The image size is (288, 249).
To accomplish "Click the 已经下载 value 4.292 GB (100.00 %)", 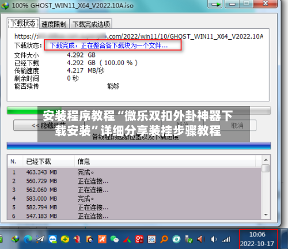I will coord(102,63).
